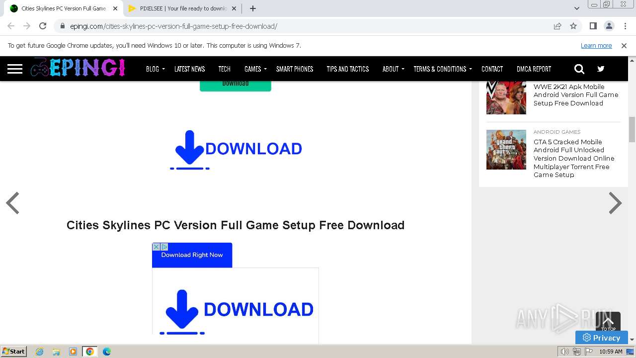Click the AdChoices triangle icon
This screenshot has height=358, width=636.
click(x=164, y=247)
